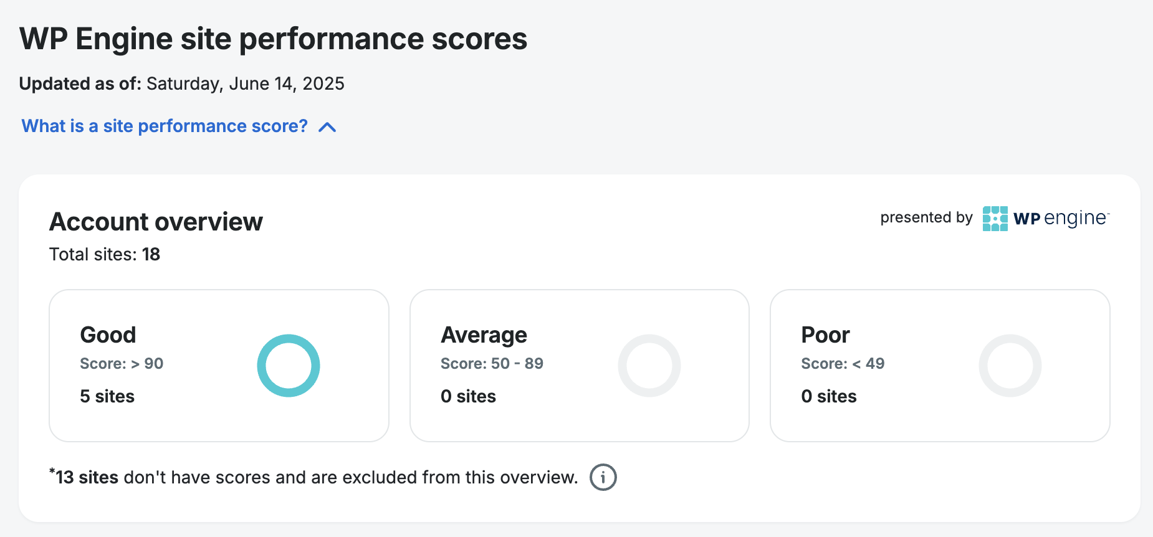The width and height of the screenshot is (1153, 537).
Task: Click the "Updated as of" date line
Action: [181, 83]
